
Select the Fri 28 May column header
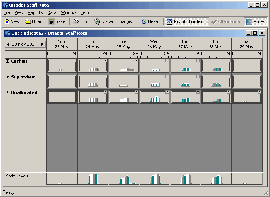[216, 44]
